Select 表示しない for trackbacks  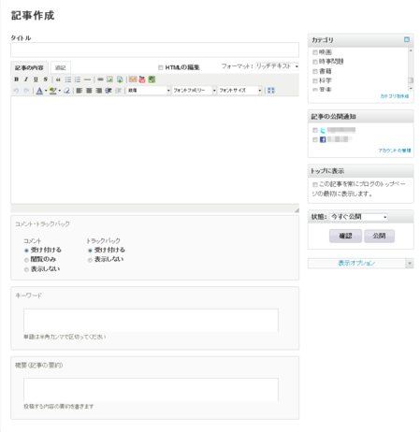pos(90,260)
